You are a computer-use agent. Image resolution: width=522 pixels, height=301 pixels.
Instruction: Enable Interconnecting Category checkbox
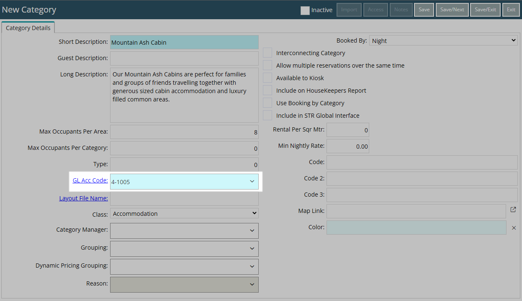pyautogui.click(x=267, y=53)
